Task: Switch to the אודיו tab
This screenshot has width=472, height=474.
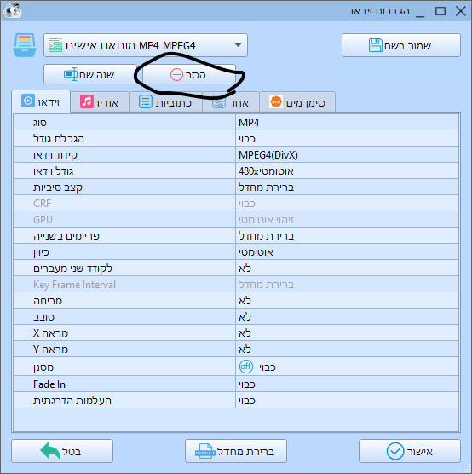Action: pos(100,102)
